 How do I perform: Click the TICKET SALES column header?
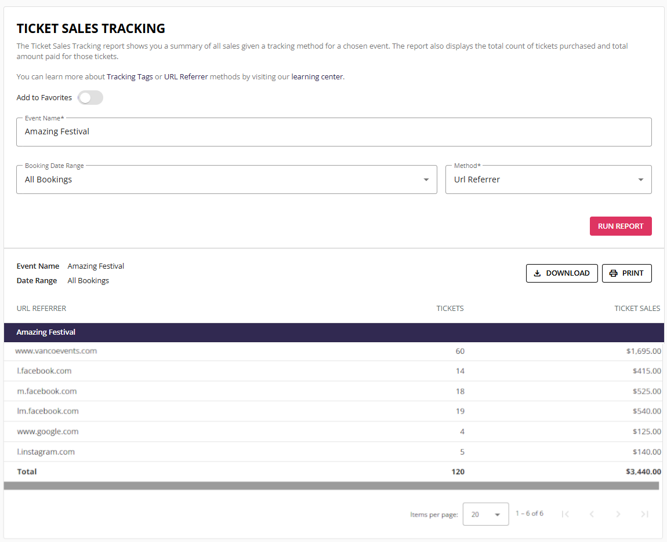pos(637,309)
